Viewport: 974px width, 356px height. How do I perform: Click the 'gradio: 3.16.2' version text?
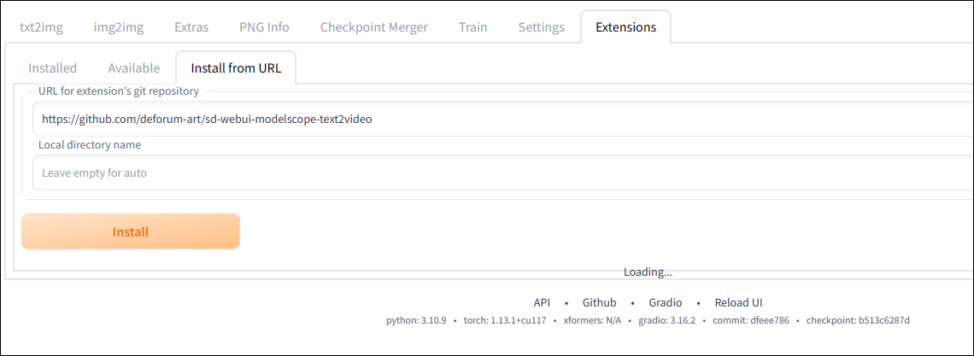[x=667, y=321]
